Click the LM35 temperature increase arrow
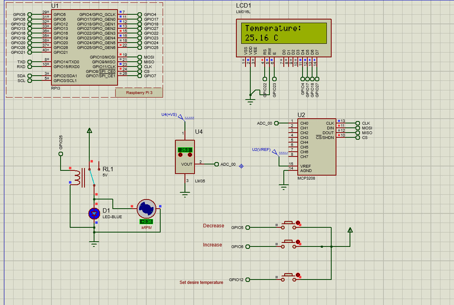This screenshot has width=454, height=305. tap(190, 155)
